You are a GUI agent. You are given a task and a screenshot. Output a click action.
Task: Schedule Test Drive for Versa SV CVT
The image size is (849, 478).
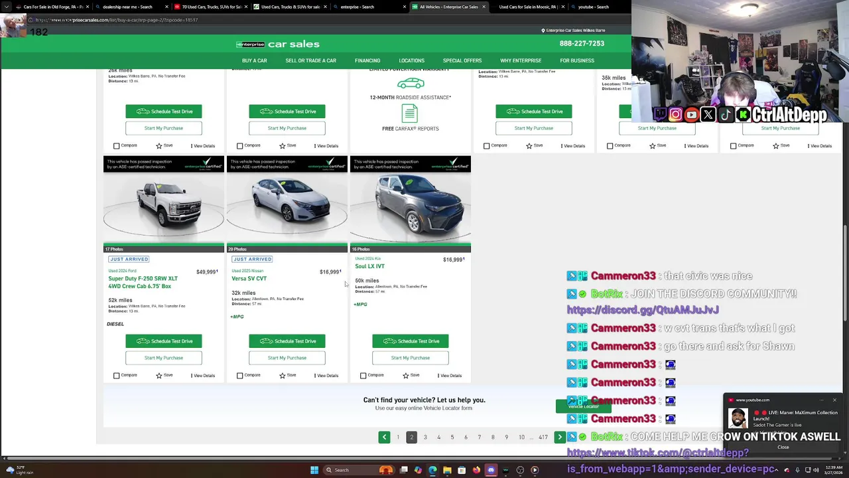[x=287, y=341]
